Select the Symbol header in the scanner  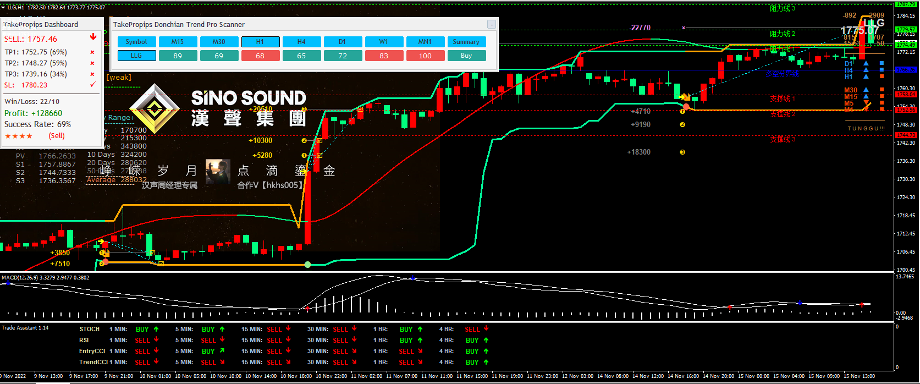coord(136,42)
